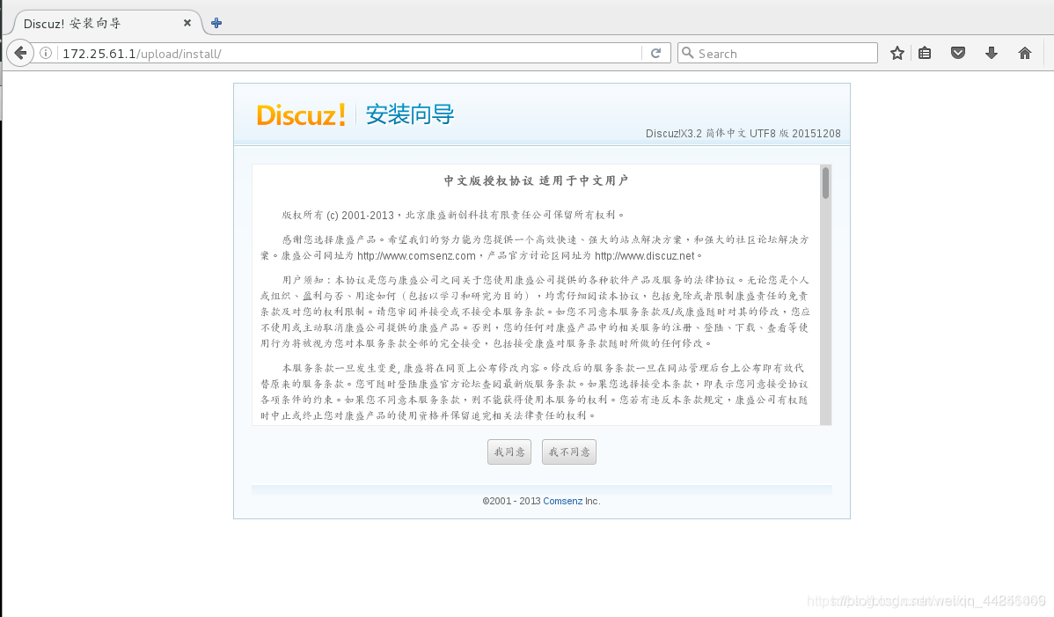
Task: Open a new tab with plus icon
Action: [x=216, y=23]
